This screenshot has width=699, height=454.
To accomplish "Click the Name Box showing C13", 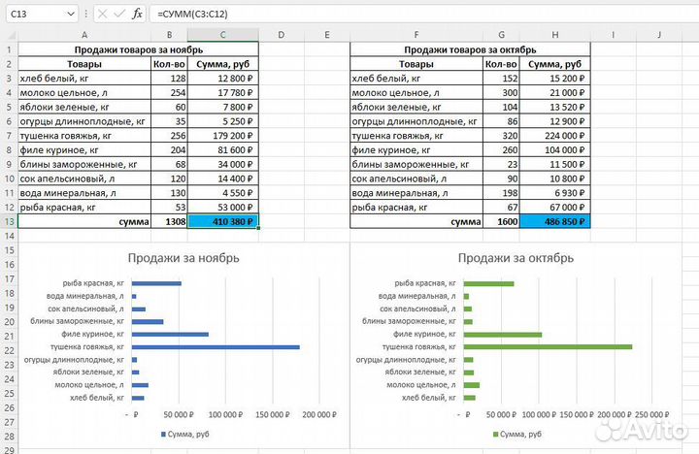I will (x=34, y=14).
